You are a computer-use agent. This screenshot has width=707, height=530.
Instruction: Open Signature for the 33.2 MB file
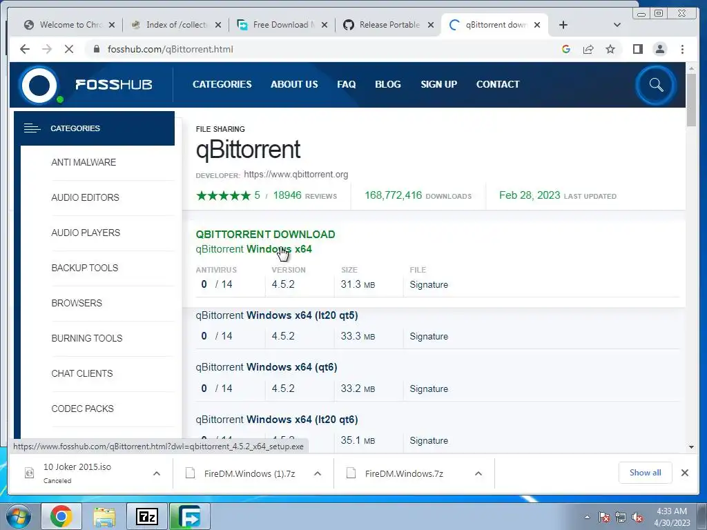429,389
